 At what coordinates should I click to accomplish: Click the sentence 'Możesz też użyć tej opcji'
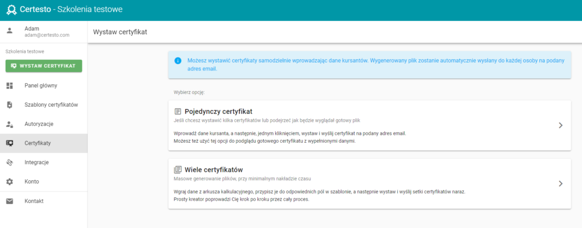pos(265,141)
